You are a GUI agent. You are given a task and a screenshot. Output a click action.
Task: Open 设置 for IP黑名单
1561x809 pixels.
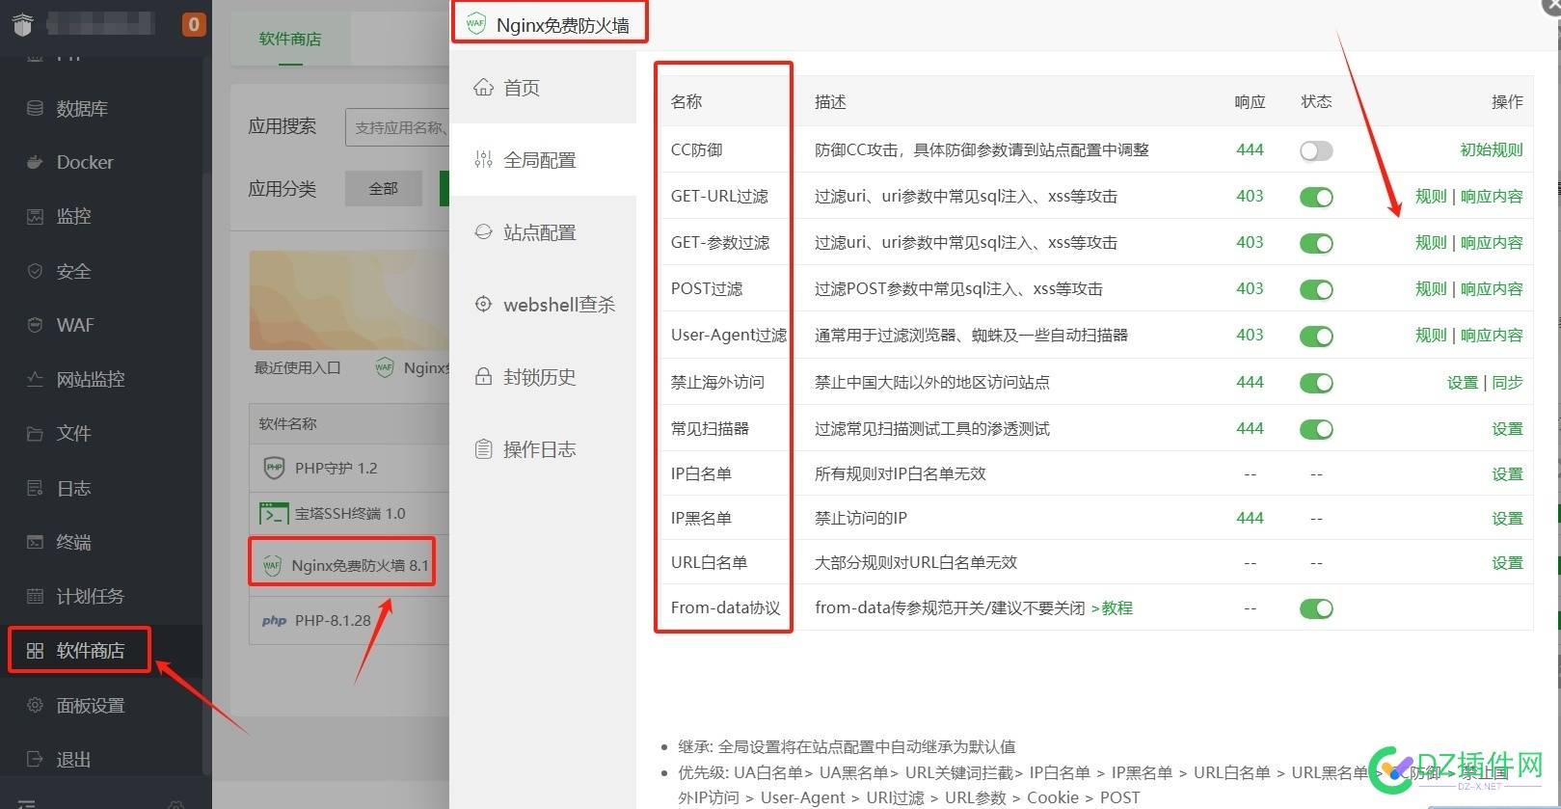click(x=1507, y=518)
